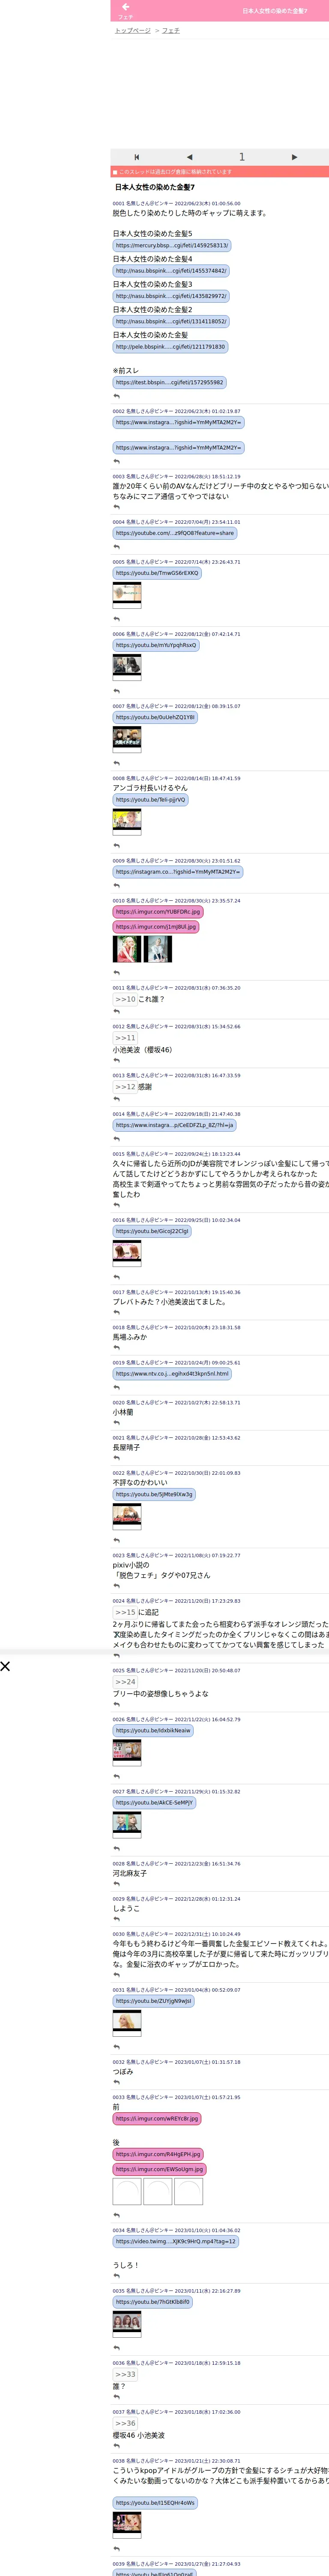The height and width of the screenshot is (2576, 329).
Task: View video thumbnail in post 0006
Action: point(127,668)
